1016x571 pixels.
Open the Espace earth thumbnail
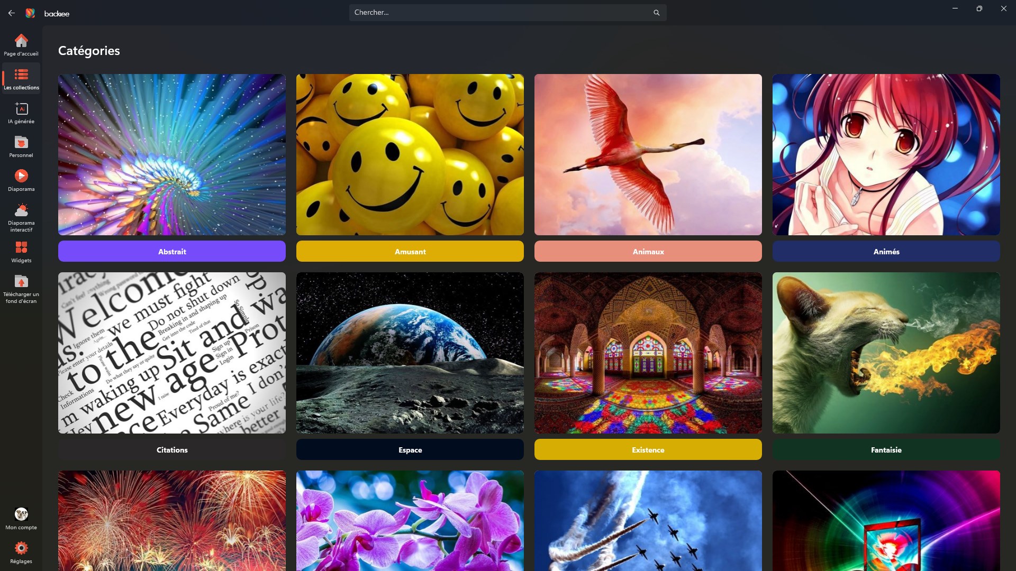point(410,353)
